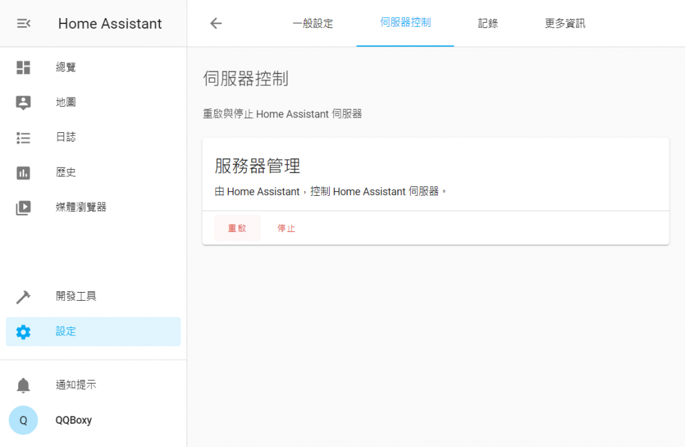The image size is (685, 447).
Task: Click the 由 Home Assistant，控制 text line
Action: click(330, 192)
